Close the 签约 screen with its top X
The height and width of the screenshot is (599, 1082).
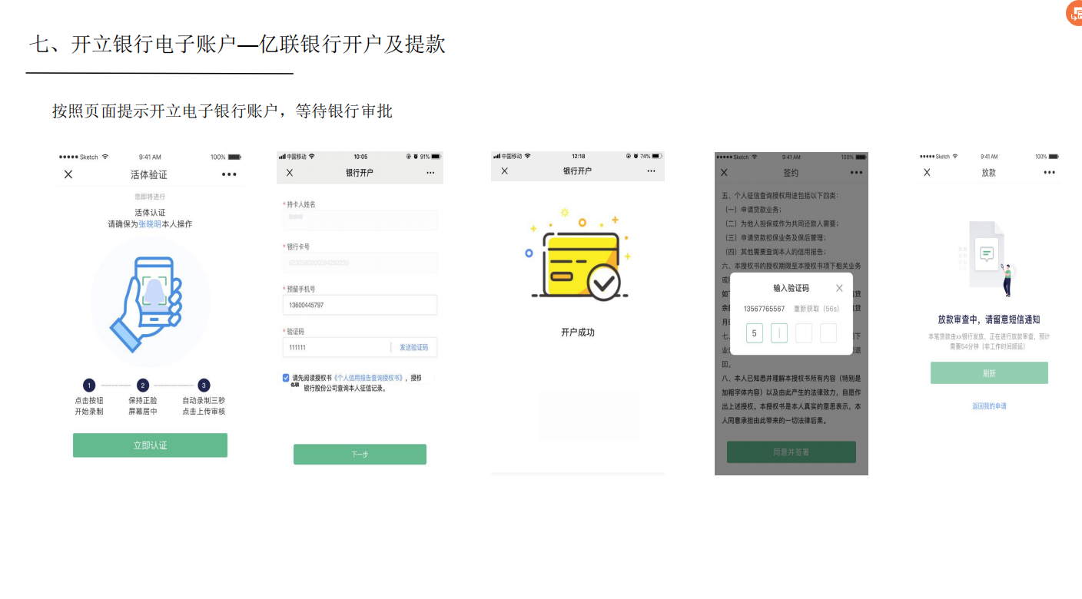724,173
